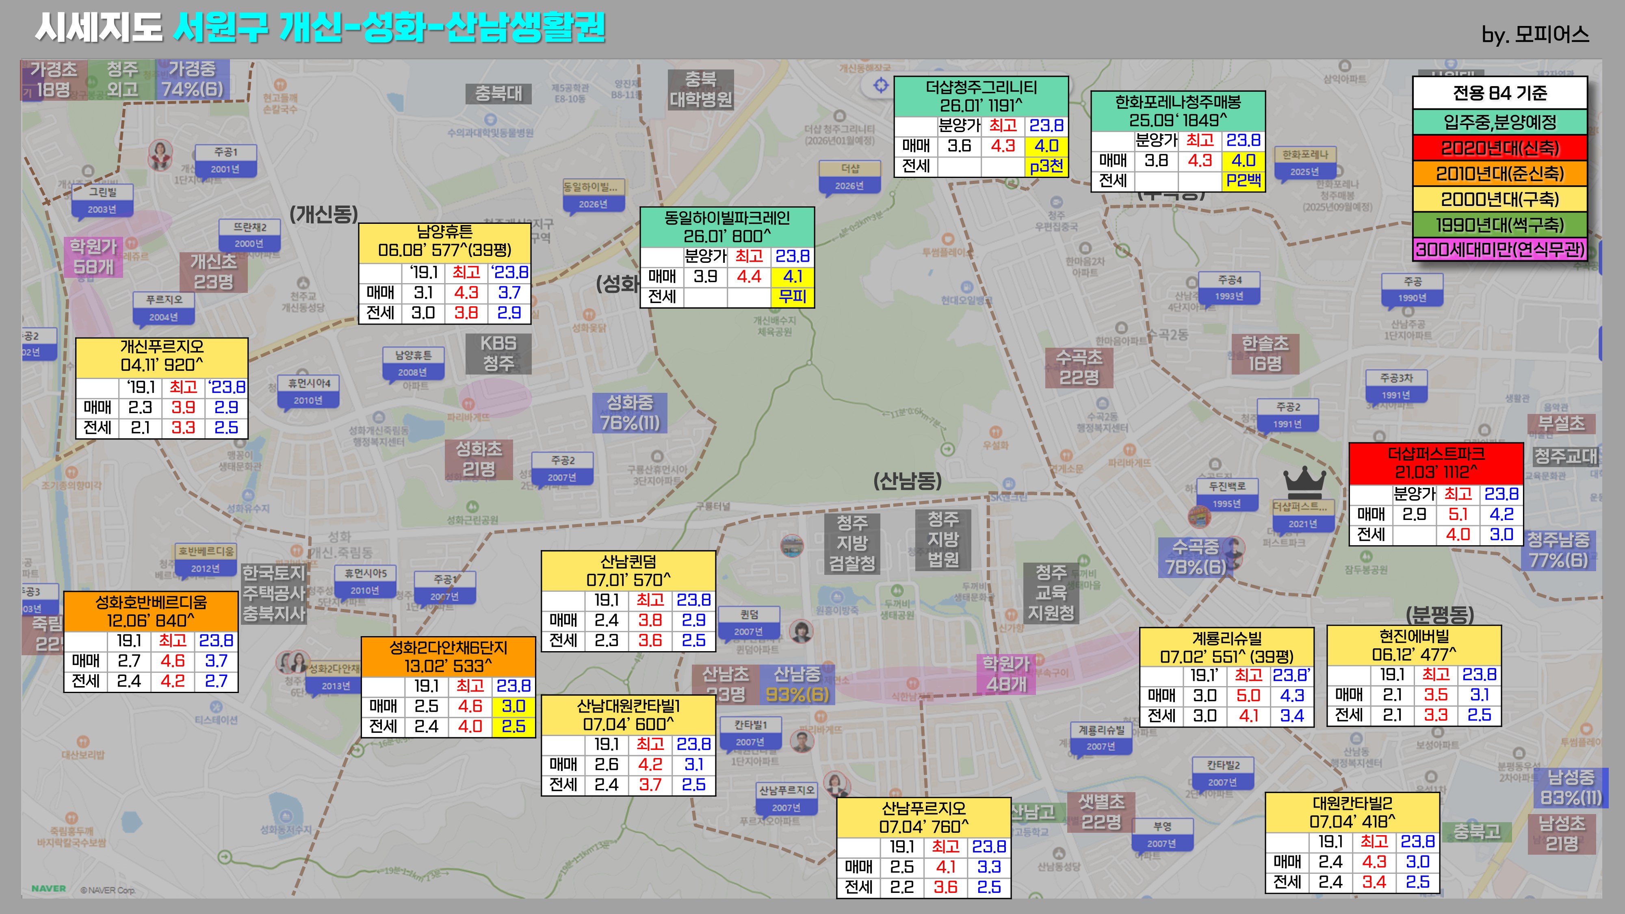Viewport: 1625px width, 914px height.
Task: Click the magenta 300세대미만 legend entry
Action: 1499,250
